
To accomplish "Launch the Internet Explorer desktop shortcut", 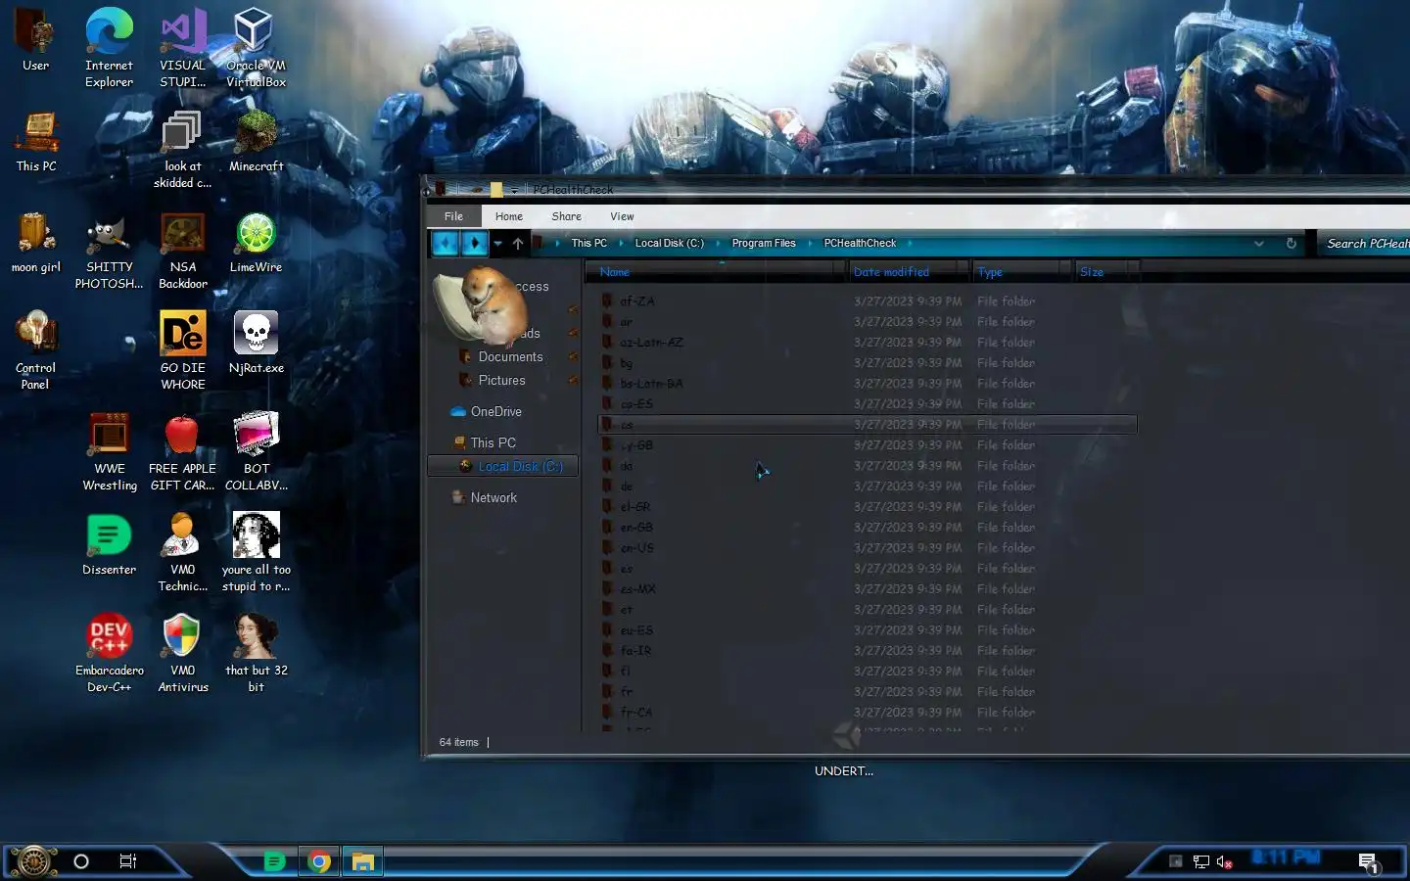I will pos(109,47).
